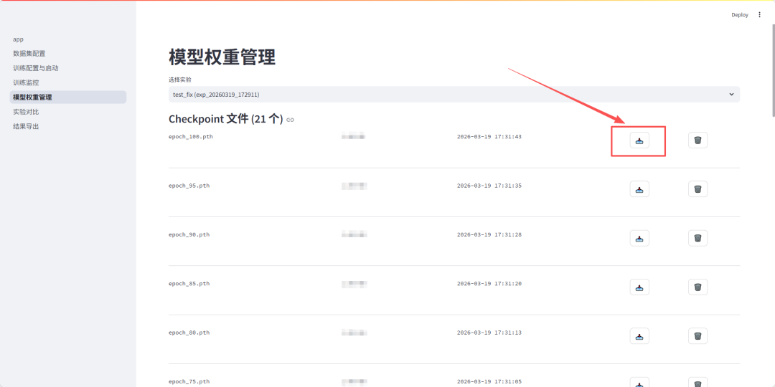
Task: Download epoch_80.pth weights file
Action: coord(639,336)
